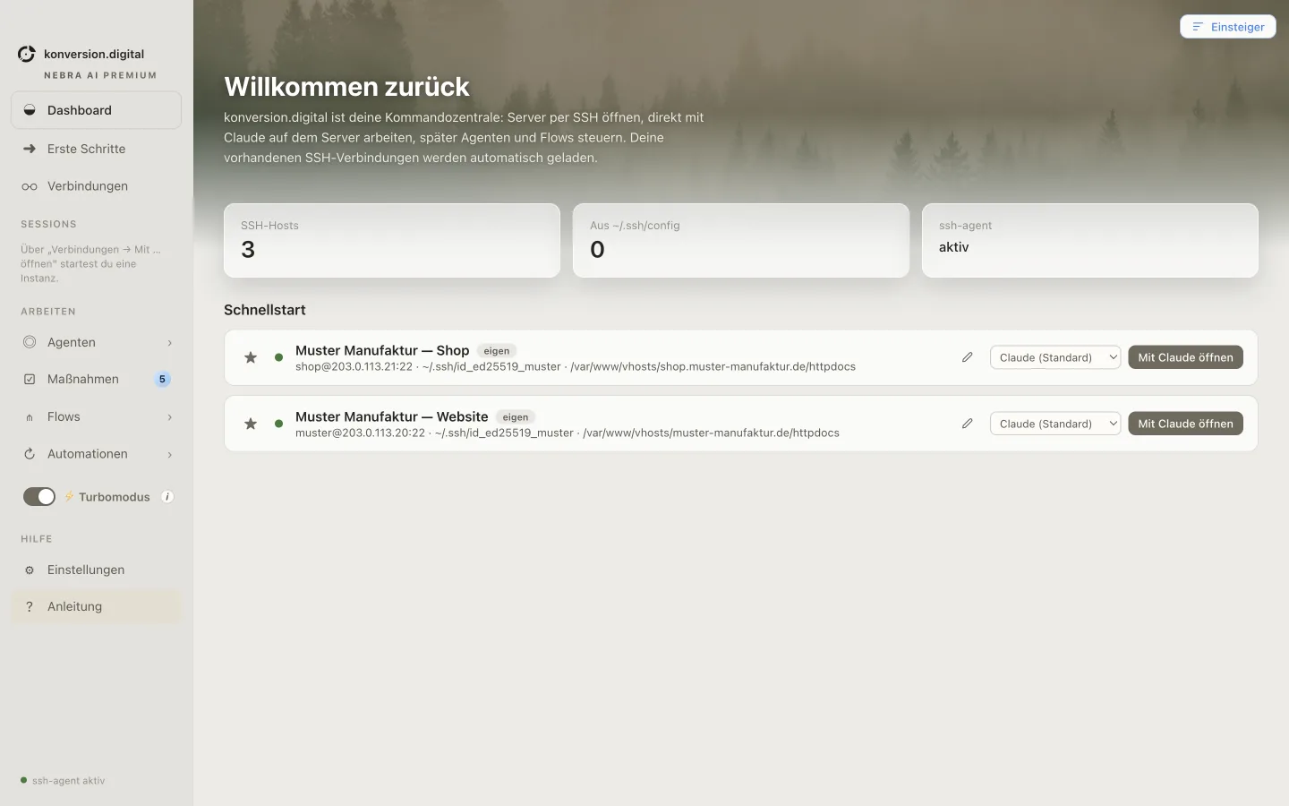Toggle the Turbomodus switch
Viewport: 1289px width, 806px height.
[39, 497]
